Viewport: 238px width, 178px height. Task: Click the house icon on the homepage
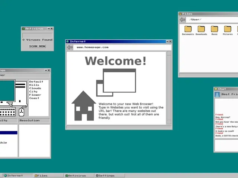[84, 106]
